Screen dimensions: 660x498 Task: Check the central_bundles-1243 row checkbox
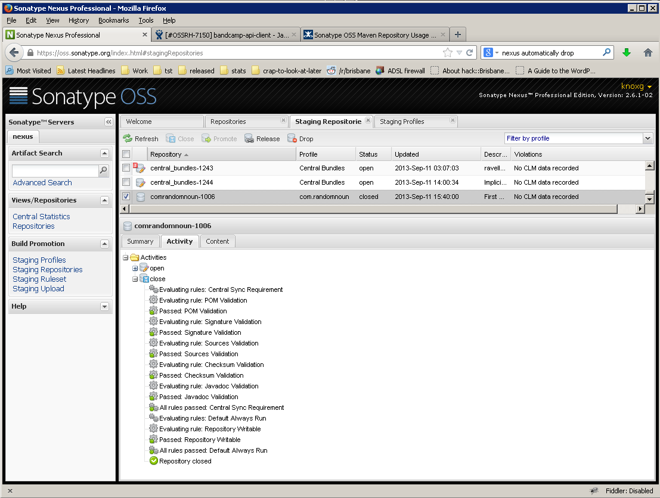pyautogui.click(x=126, y=168)
